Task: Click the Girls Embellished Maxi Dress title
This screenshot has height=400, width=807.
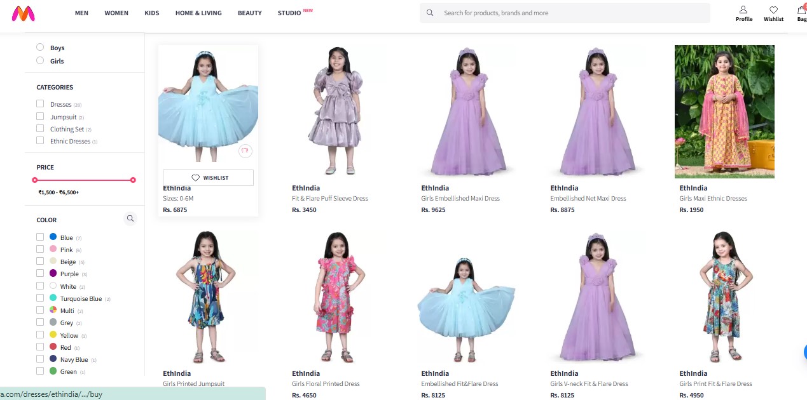Action: click(460, 198)
